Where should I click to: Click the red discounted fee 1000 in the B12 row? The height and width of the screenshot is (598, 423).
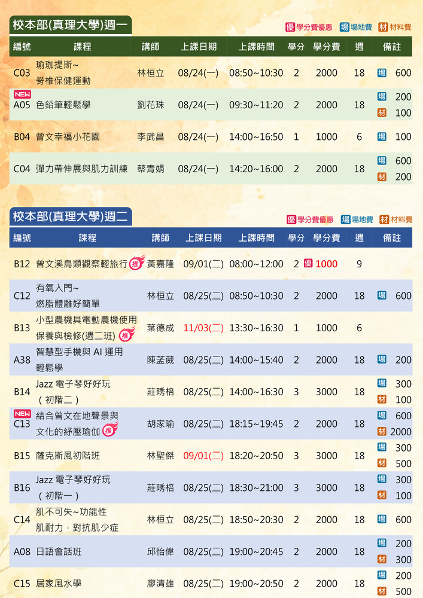tap(327, 264)
